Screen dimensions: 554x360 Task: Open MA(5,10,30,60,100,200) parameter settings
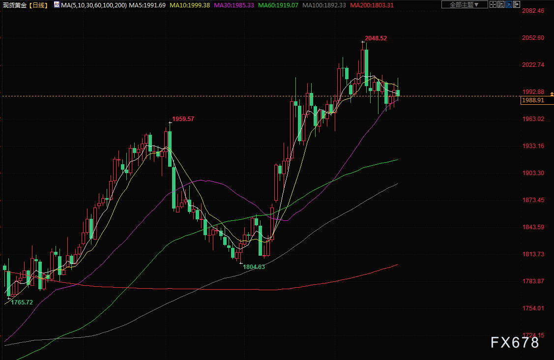tap(93, 5)
